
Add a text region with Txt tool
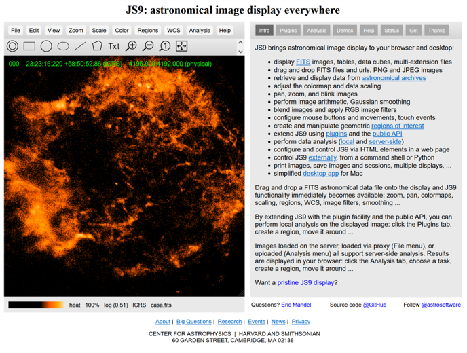point(114,46)
